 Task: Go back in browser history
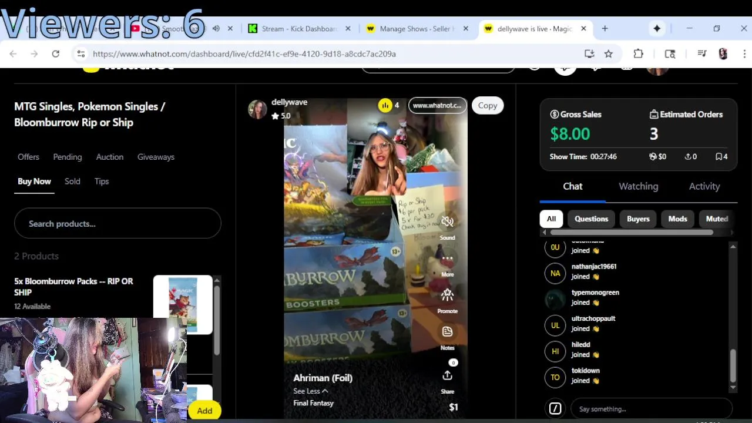click(13, 53)
